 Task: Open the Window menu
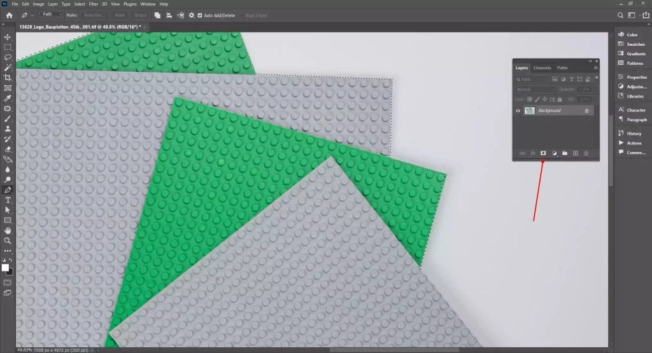[148, 4]
